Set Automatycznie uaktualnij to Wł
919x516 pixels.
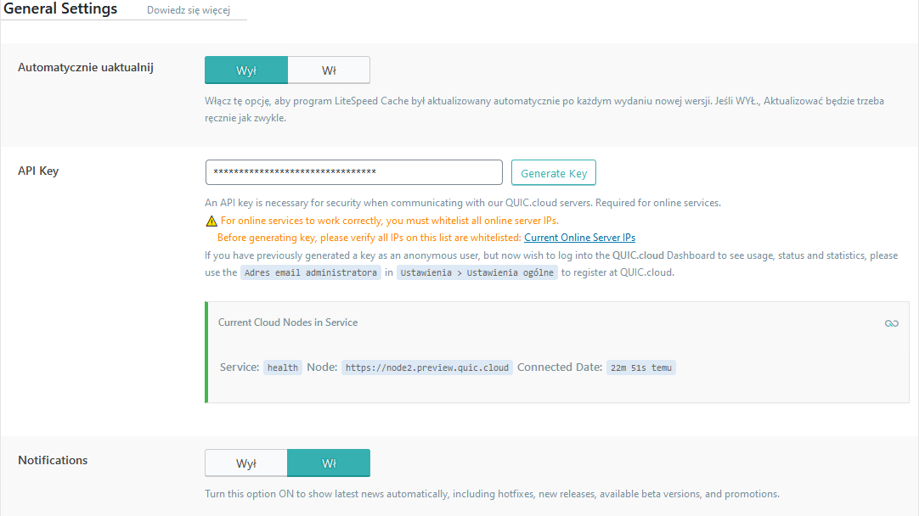[329, 70]
